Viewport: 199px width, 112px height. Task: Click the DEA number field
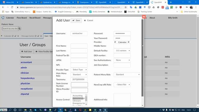click(122, 55)
